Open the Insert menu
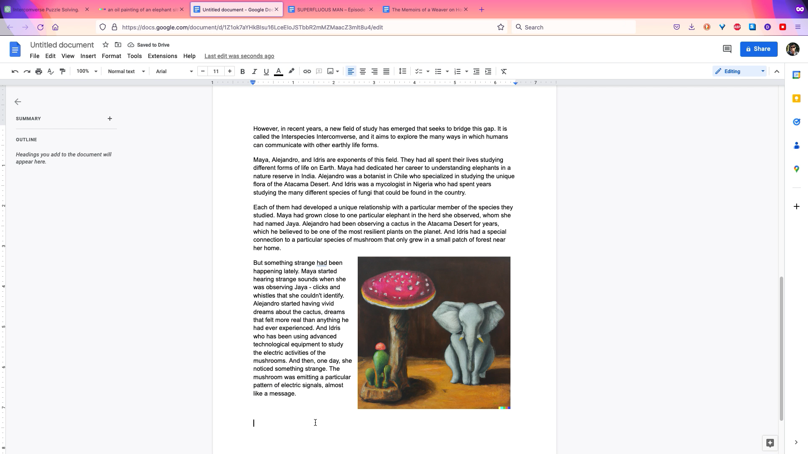Image resolution: width=808 pixels, height=454 pixels. coord(88,56)
